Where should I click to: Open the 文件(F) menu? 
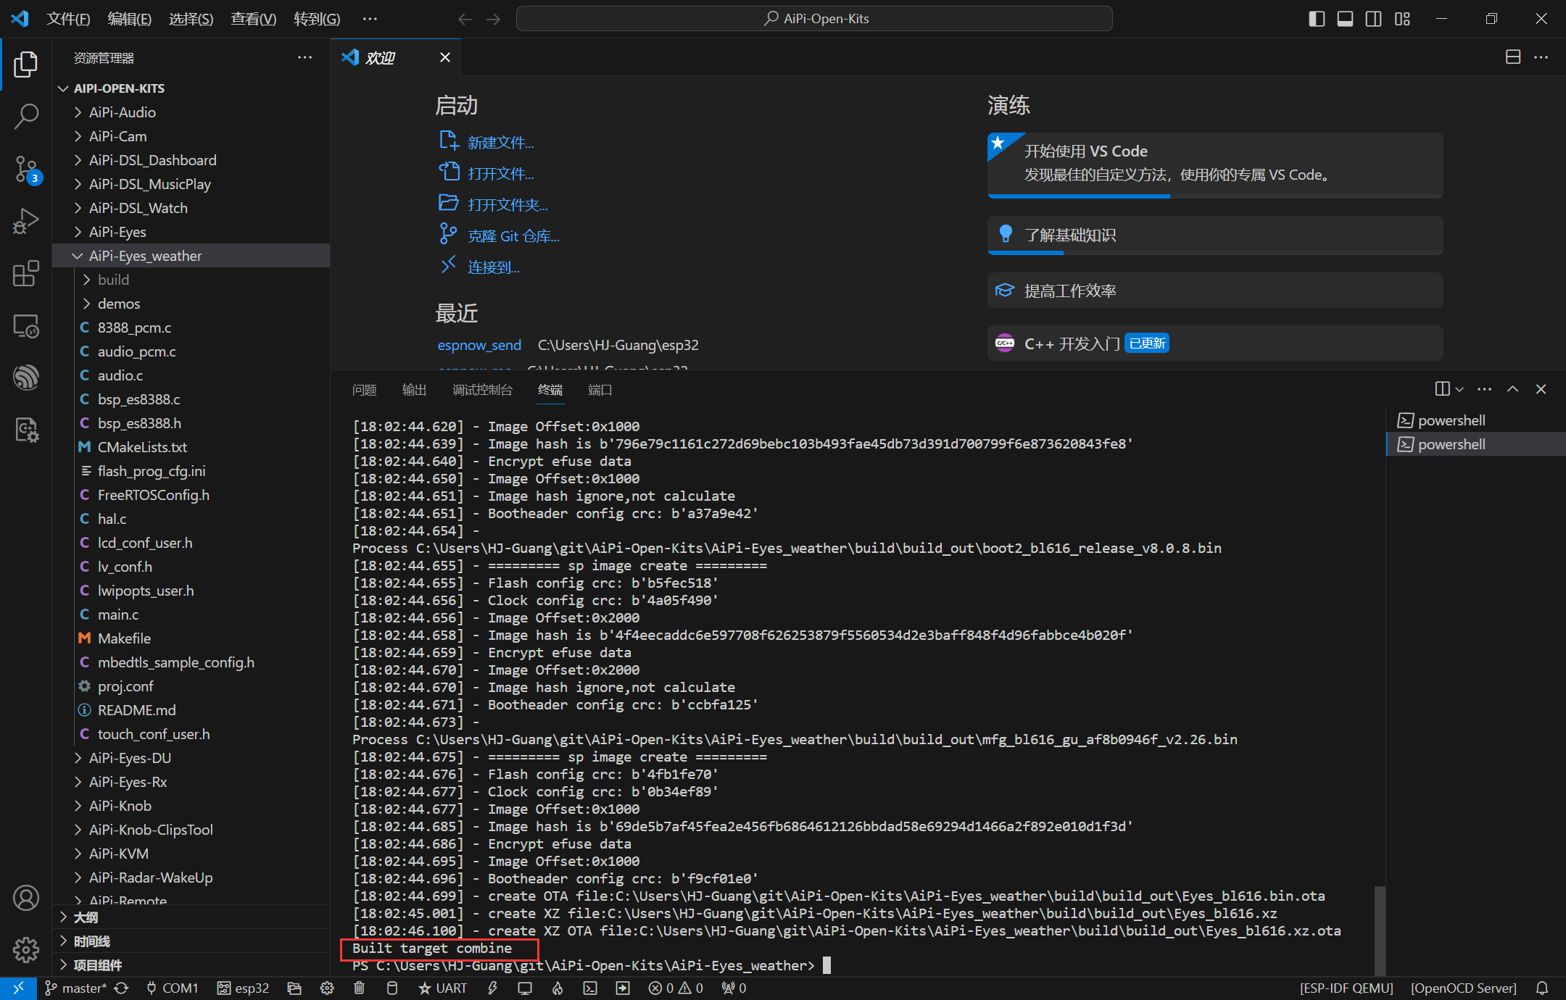pos(68,19)
